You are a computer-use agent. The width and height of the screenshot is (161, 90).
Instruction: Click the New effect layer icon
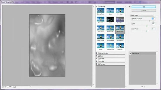tap(142, 87)
